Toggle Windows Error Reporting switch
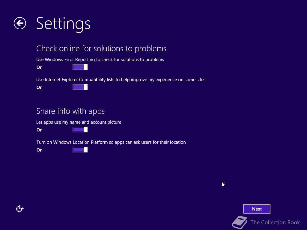 [80, 67]
